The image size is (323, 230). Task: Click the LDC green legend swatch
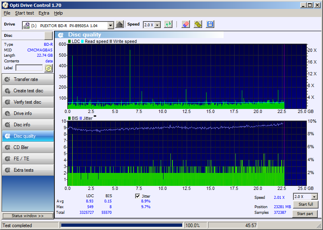coord(69,42)
